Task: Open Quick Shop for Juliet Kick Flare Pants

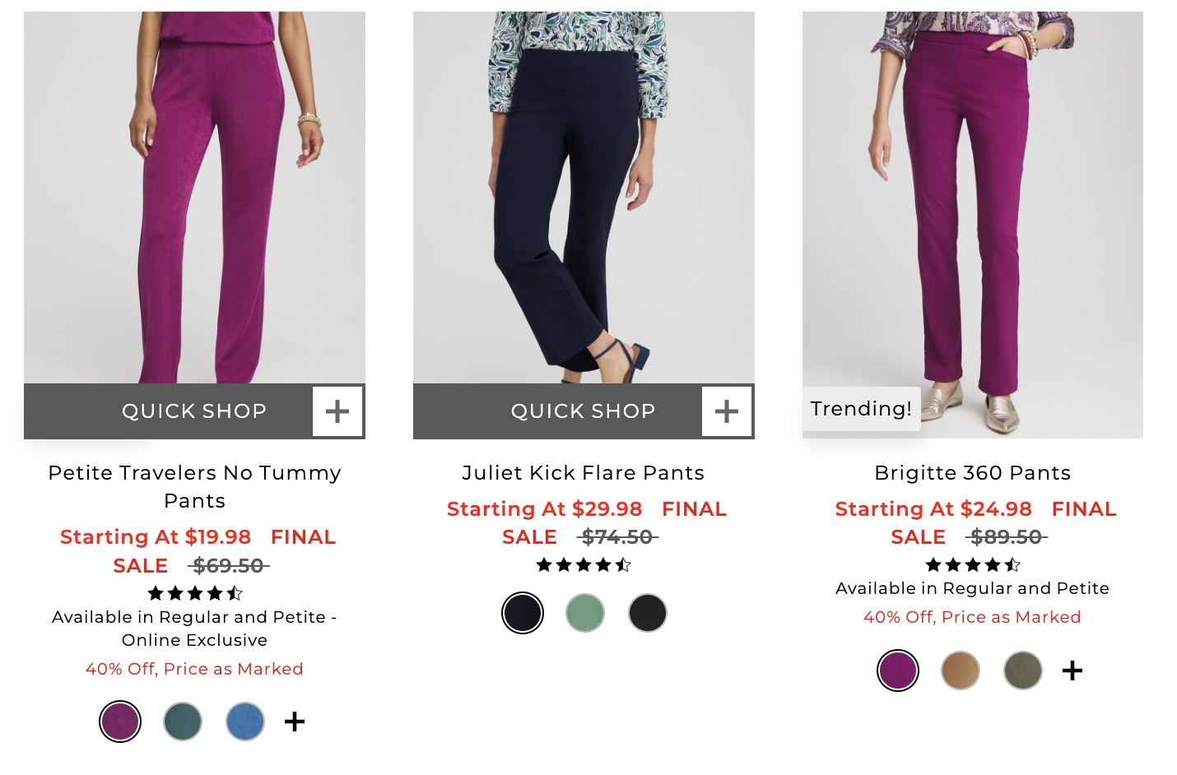Action: (584, 411)
